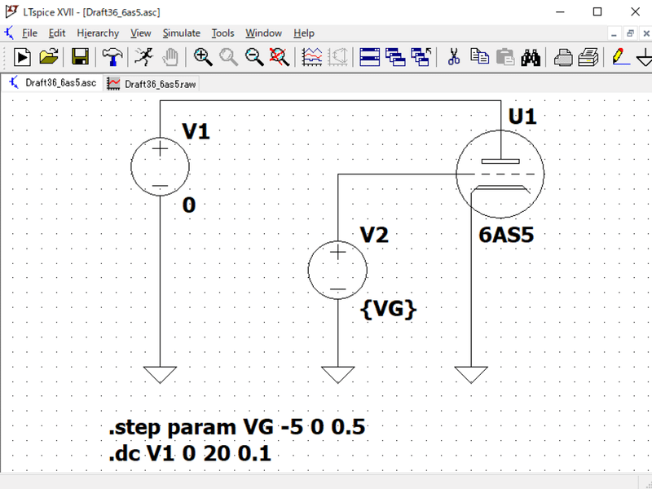Open the Hierarchy menu

[x=98, y=33]
